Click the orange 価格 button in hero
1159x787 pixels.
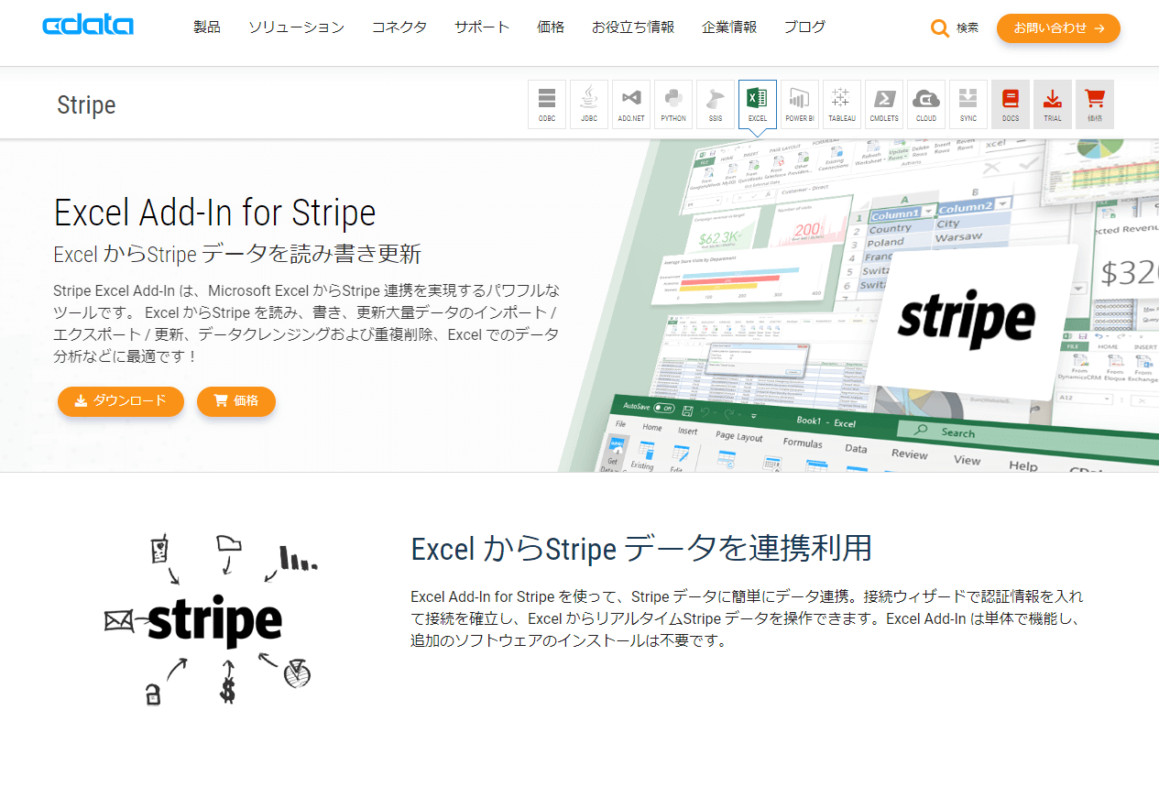click(x=236, y=401)
